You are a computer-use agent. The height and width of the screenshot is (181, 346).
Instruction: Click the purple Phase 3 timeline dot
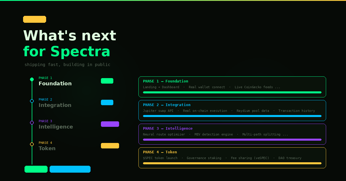tap(32, 123)
